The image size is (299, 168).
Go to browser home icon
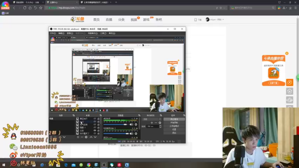click(x=30, y=8)
